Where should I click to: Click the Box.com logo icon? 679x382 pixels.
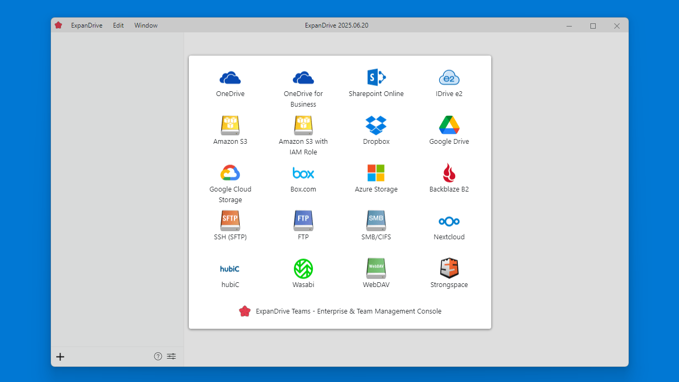click(x=303, y=173)
